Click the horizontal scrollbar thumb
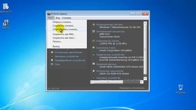196x110 pixels. click(108, 82)
